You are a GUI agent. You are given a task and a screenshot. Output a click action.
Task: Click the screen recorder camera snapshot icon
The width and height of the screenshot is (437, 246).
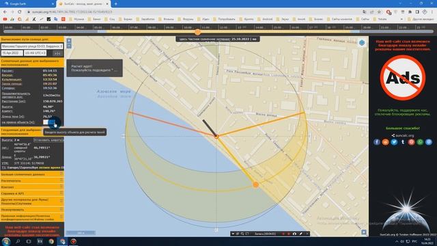(294, 234)
